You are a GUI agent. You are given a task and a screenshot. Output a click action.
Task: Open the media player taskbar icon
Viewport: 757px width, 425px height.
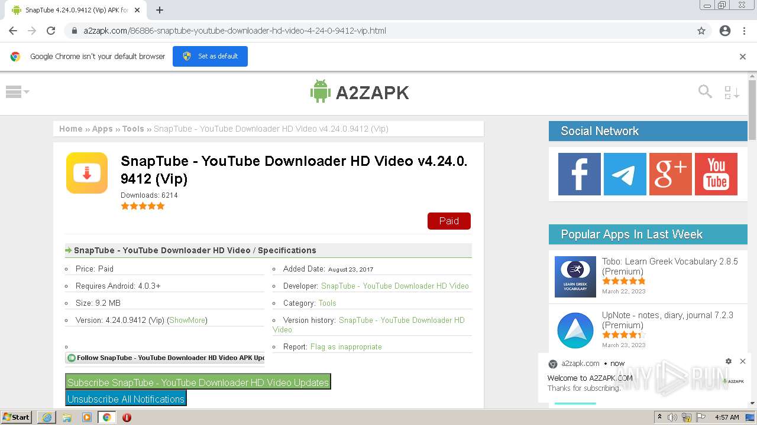click(x=87, y=417)
